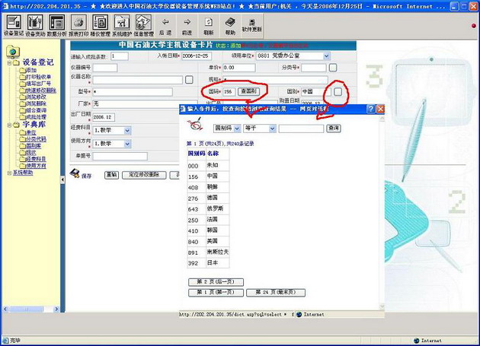480x346 pixels.
Task: Click the small box beside 国别 field
Action: point(337,91)
